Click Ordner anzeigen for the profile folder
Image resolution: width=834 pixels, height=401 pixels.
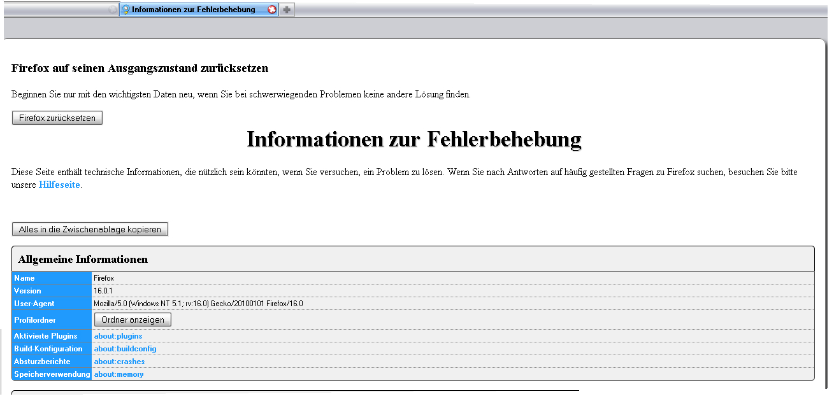[133, 320]
